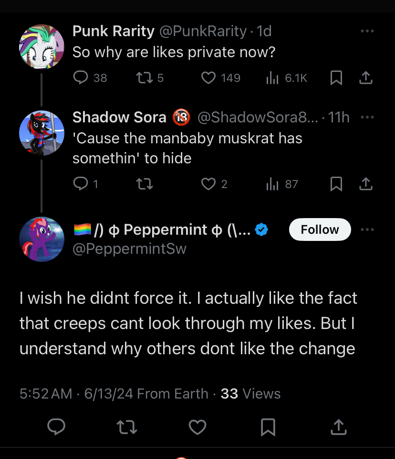This screenshot has width=395, height=459.
Task: Bookmark Shadow Sora's reply
Action: (x=336, y=184)
